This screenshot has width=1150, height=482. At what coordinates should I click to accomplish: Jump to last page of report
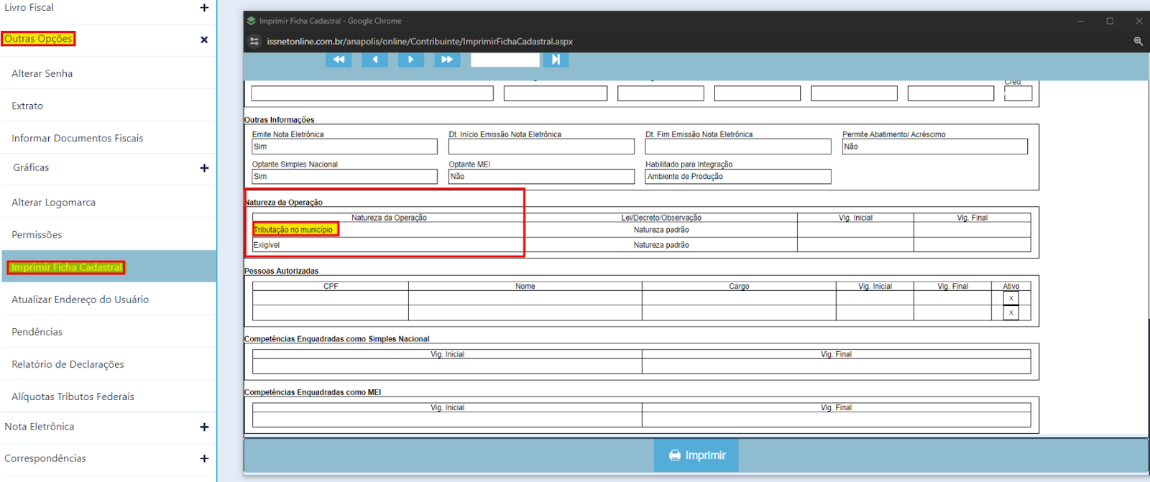(447, 60)
